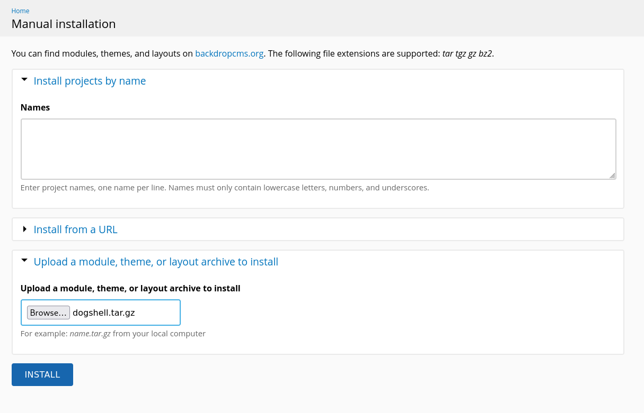Click the Manual installation page heading
The height and width of the screenshot is (413, 644).
64,24
